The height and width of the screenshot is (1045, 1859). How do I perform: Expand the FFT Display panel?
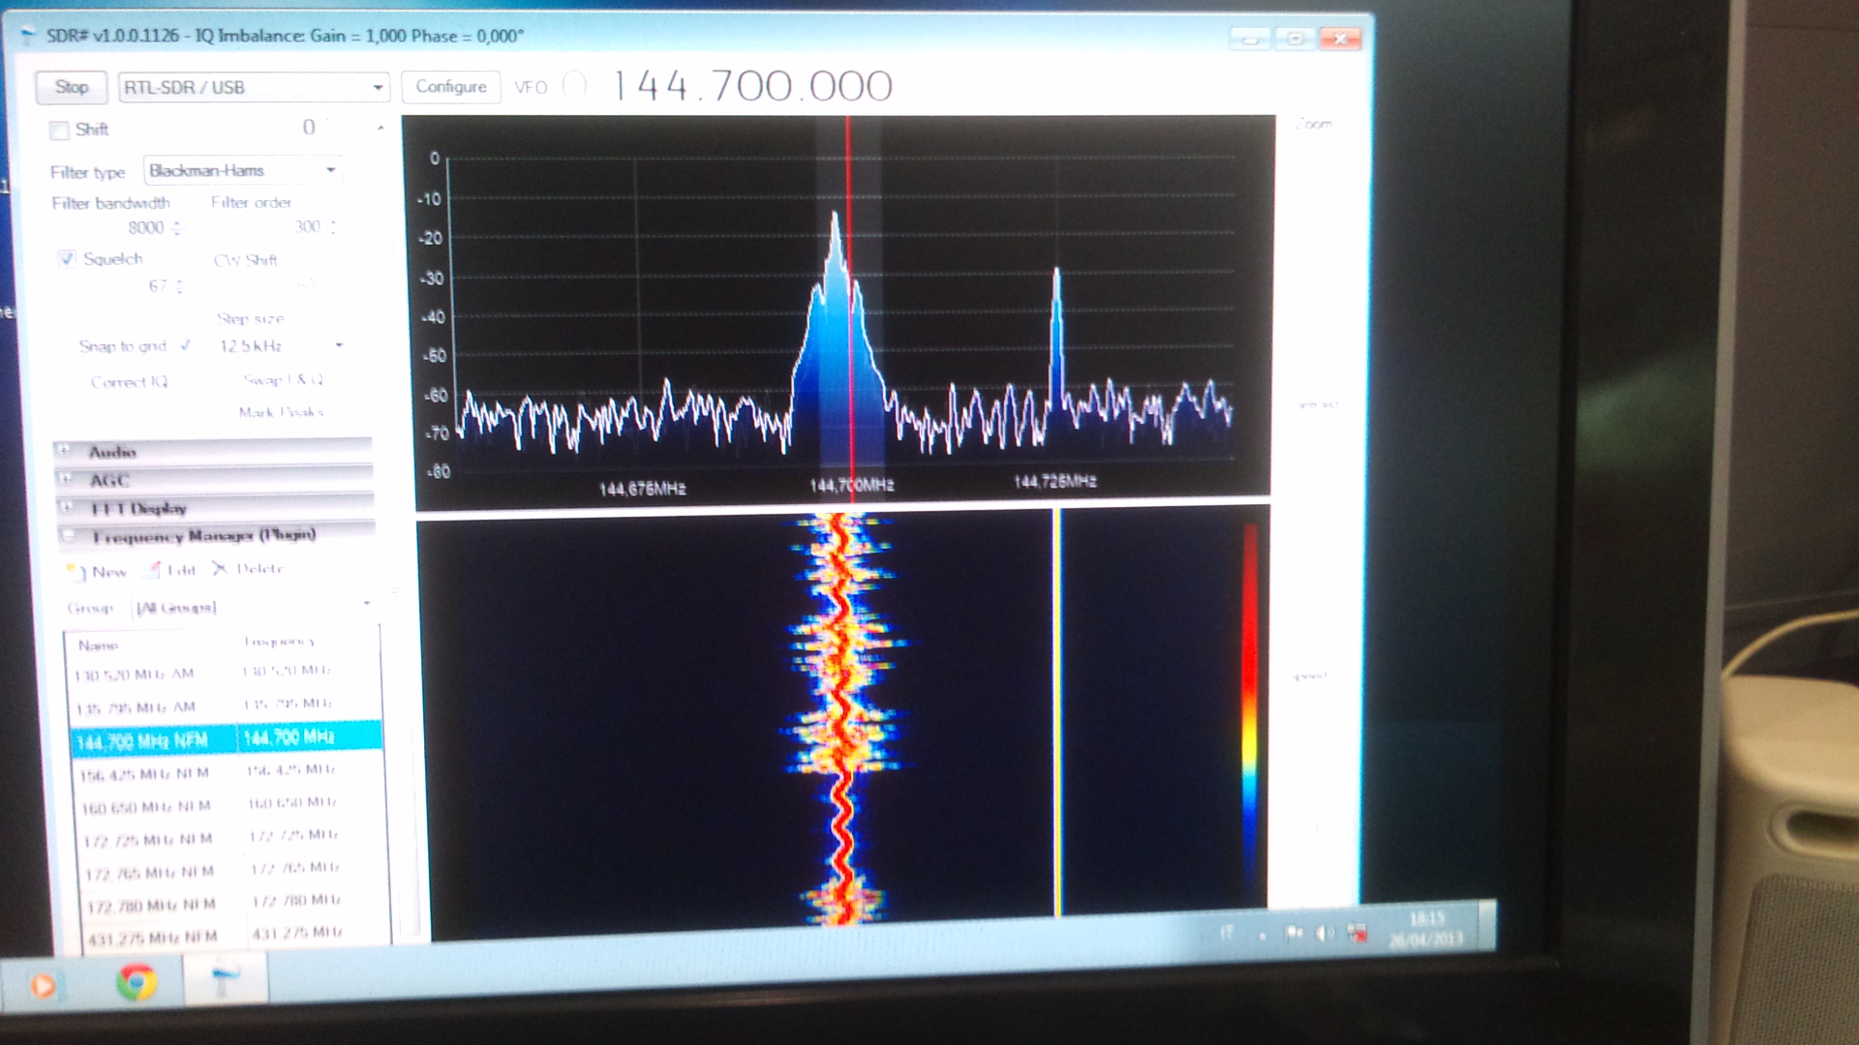[215, 508]
